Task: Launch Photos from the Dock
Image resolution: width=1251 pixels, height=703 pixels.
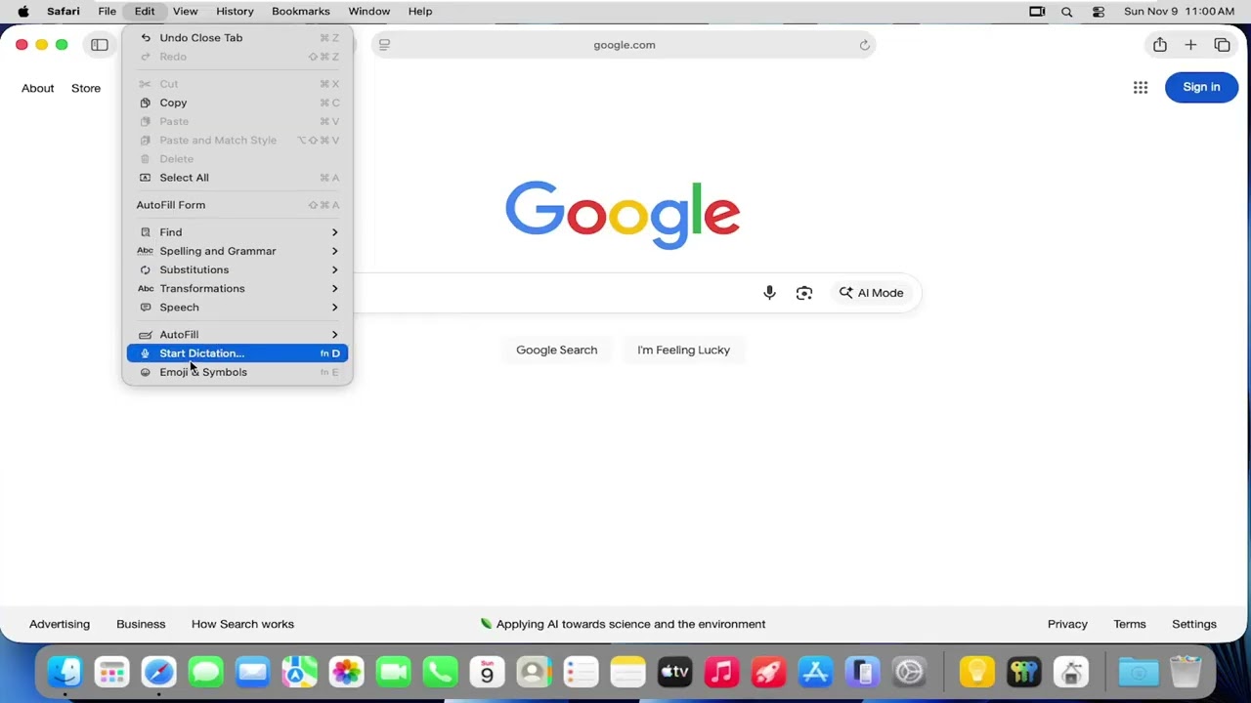Action: tap(347, 672)
